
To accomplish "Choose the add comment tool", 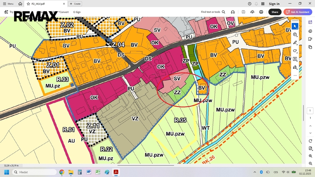I will [295, 34].
